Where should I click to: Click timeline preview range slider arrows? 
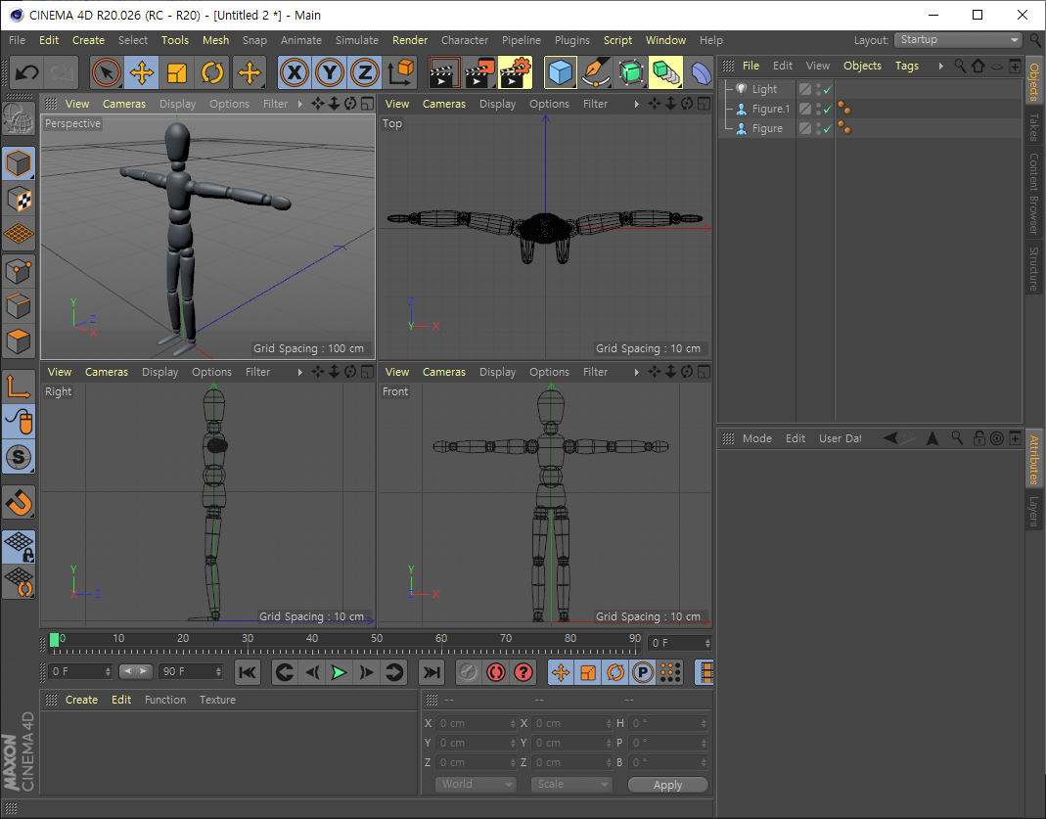click(135, 671)
